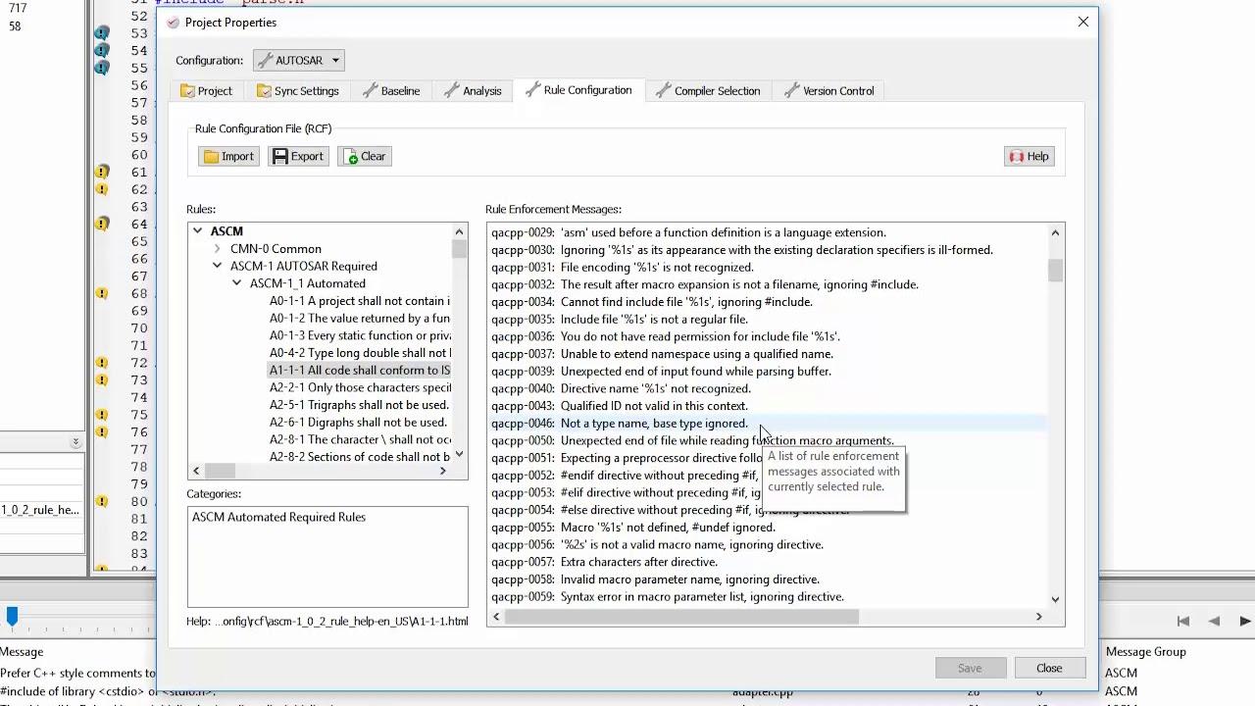1255x706 pixels.
Task: Switch to the Project tab
Action: [206, 91]
